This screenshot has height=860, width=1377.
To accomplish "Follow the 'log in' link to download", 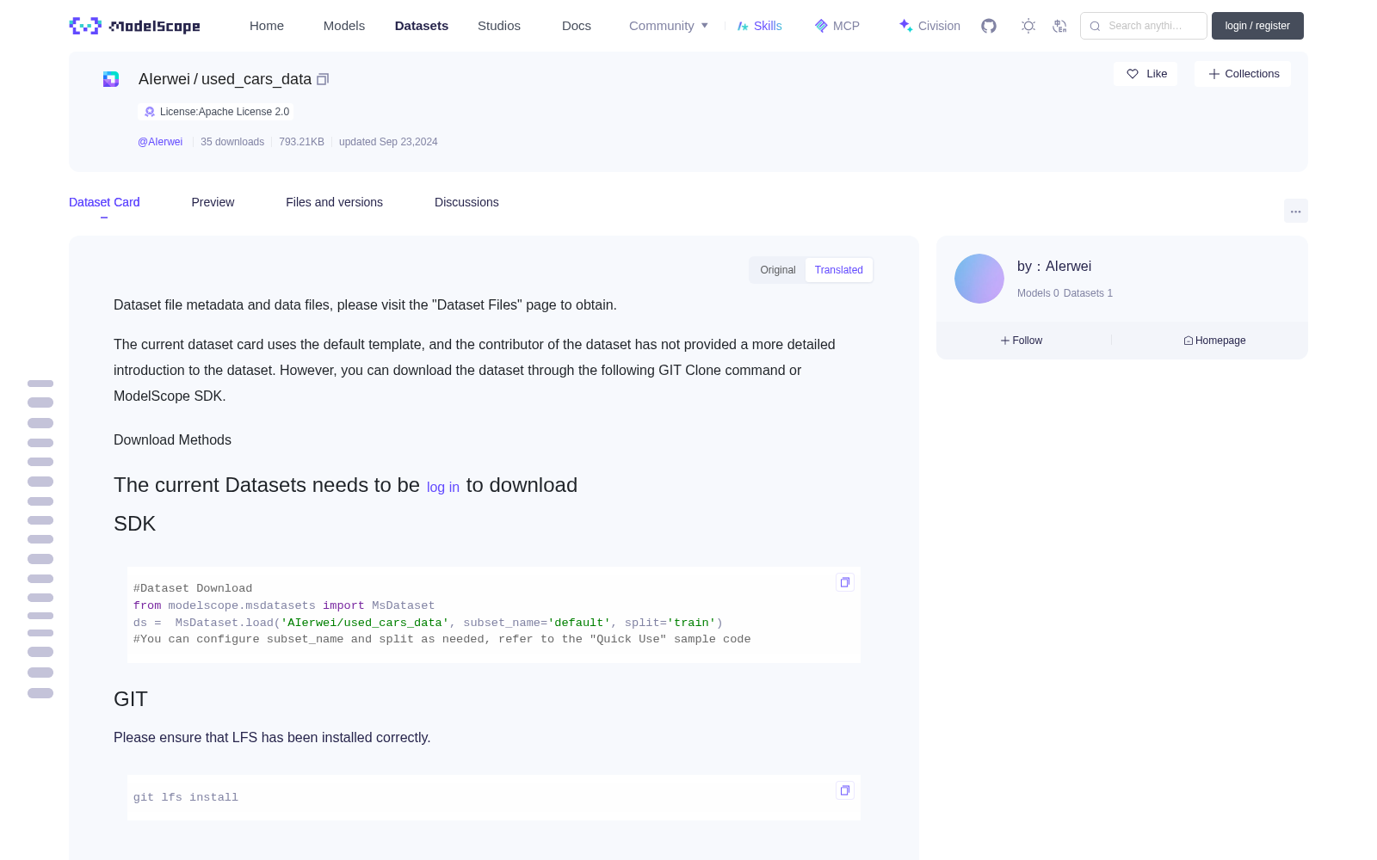I will 443,488.
